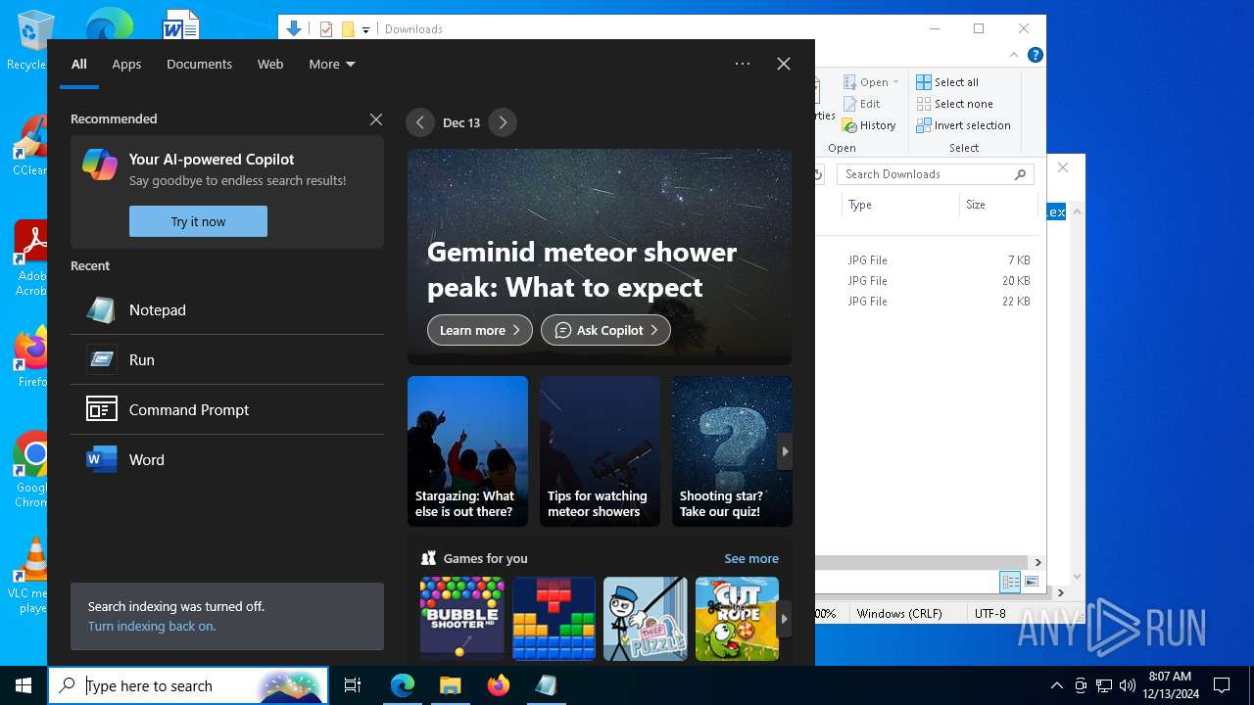Viewport: 1254px width, 705px height.
Task: Switch Explorer to details view icon
Action: [1010, 582]
